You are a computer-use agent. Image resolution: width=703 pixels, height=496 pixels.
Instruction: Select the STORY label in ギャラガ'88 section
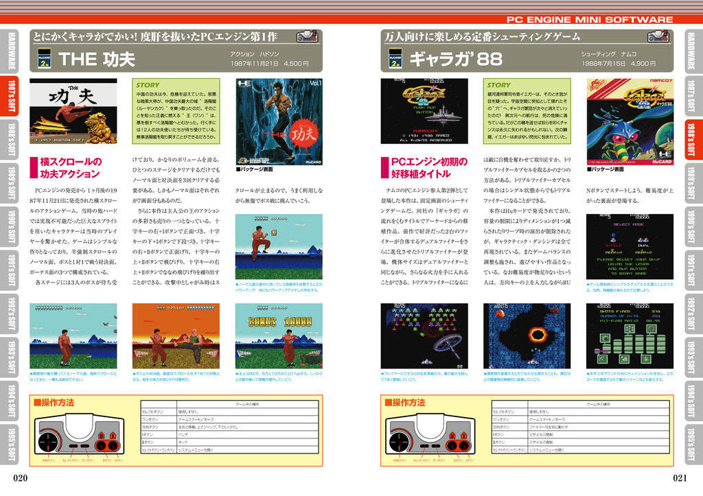(x=499, y=85)
